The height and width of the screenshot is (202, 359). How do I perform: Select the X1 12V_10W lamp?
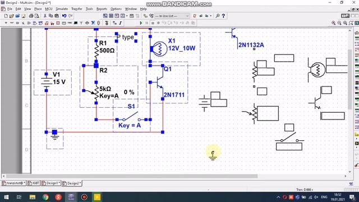tap(159, 49)
